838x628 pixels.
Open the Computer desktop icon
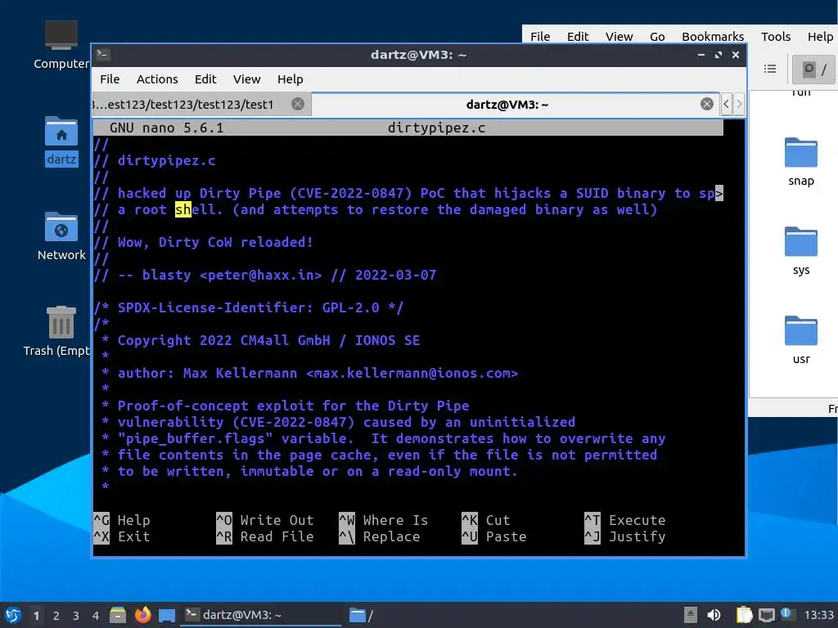(61, 44)
